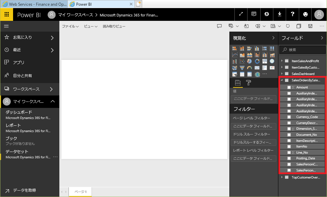Expand the TopCustomerOver... table

tap(282, 177)
